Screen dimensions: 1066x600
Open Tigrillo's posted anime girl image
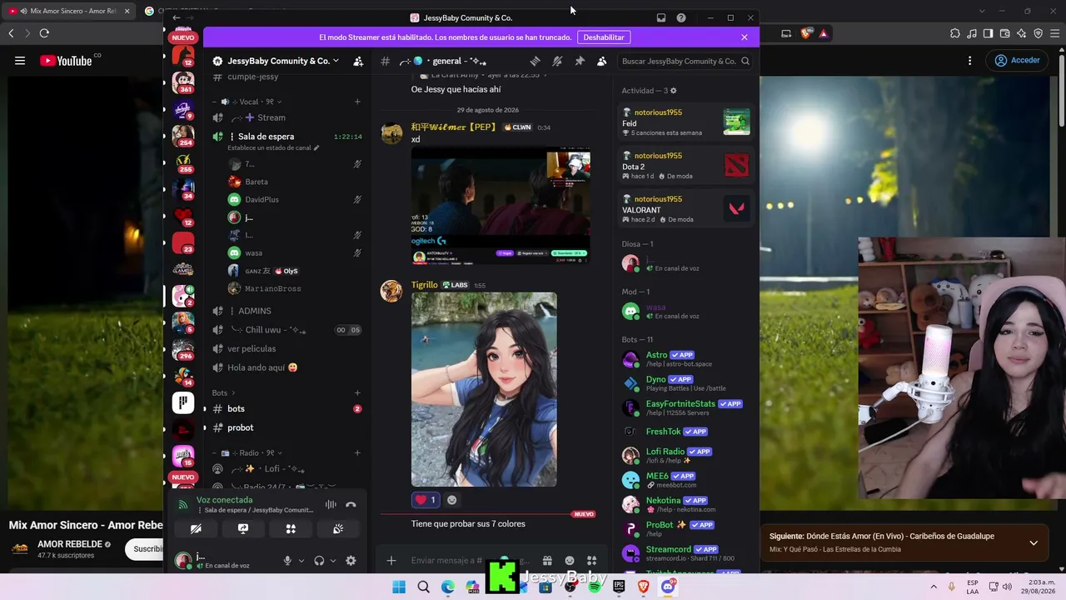coord(484,389)
